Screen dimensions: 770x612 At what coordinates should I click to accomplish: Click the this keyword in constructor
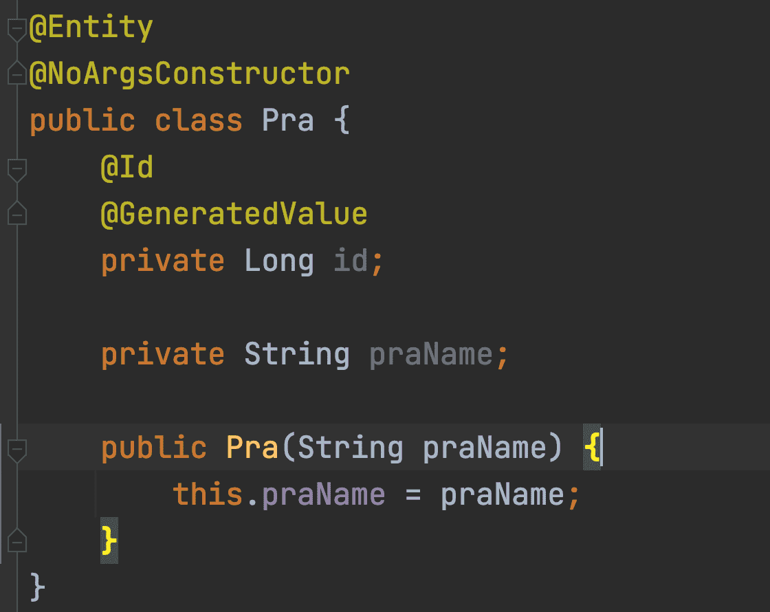[208, 494]
